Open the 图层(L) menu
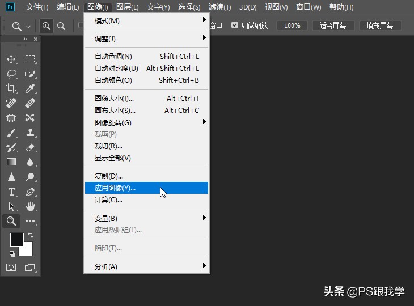 click(128, 7)
